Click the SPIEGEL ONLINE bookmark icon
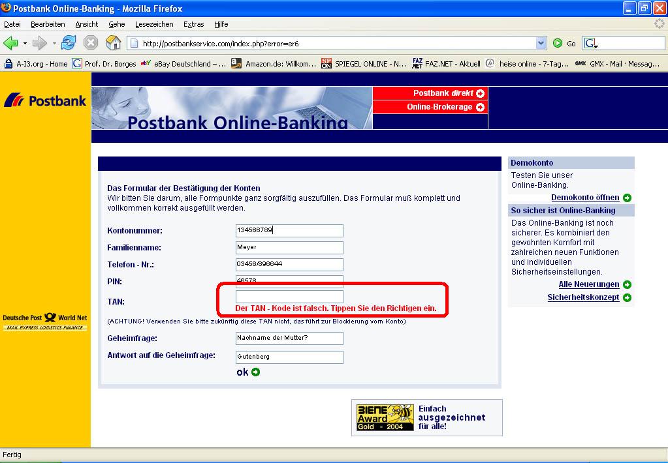Screen dimensions: 668x463 click(x=326, y=64)
